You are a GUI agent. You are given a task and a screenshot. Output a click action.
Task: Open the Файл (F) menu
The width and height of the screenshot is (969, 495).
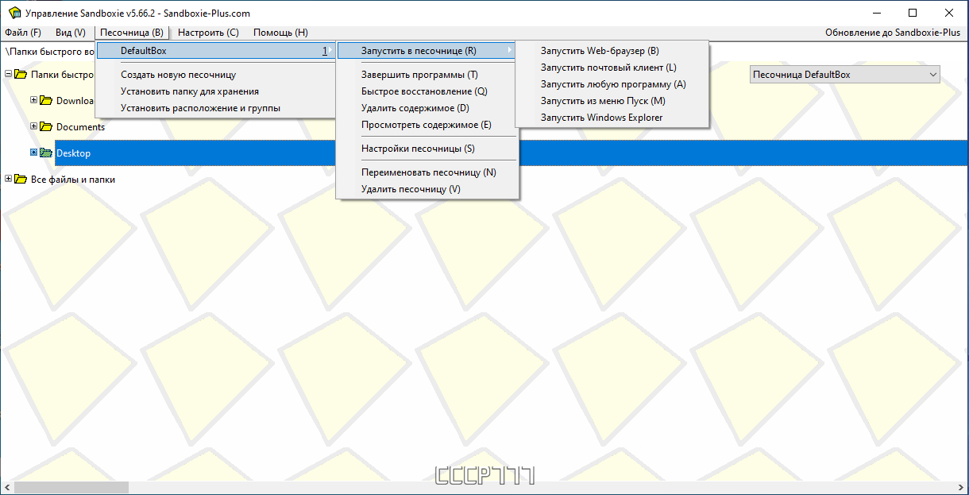point(23,33)
